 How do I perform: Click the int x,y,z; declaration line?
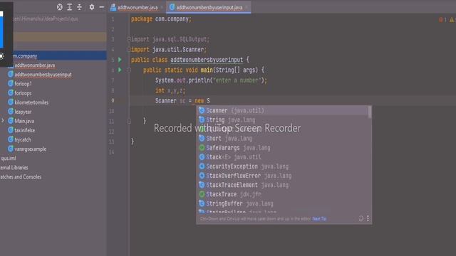pos(170,90)
